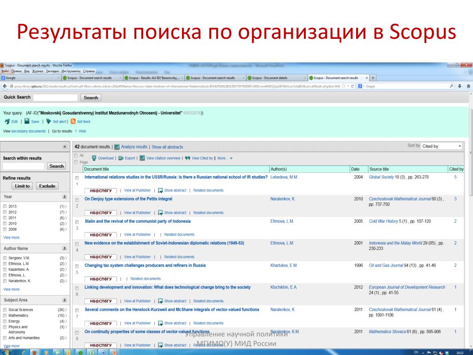Check the Social Sciences subject filter
Screen dimensions: 473x355
tap(5, 310)
